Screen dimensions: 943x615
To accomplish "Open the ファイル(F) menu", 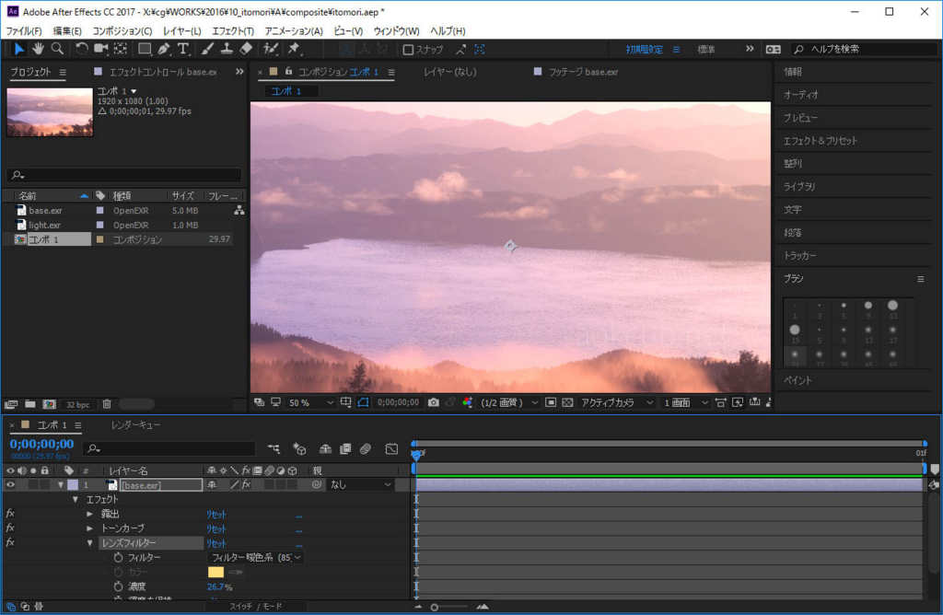I will pos(24,30).
